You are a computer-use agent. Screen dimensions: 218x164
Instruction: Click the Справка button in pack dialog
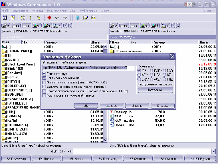click(163, 106)
